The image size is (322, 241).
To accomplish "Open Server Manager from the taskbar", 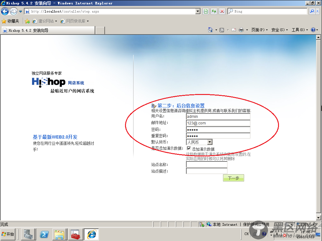I will pos(28,234).
